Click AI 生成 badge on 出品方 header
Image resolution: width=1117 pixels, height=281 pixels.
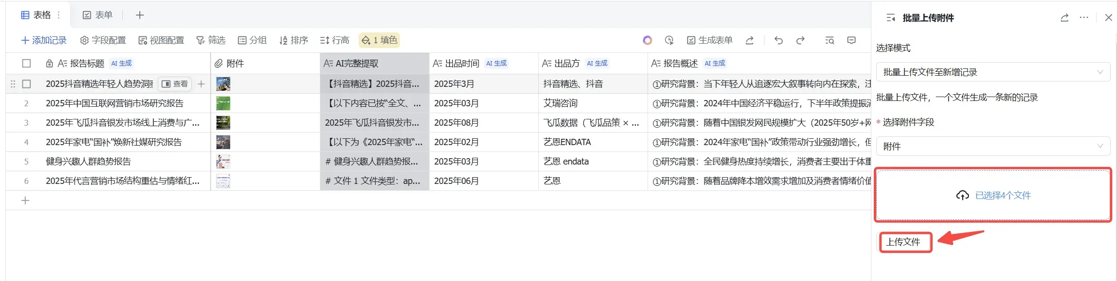click(x=597, y=63)
